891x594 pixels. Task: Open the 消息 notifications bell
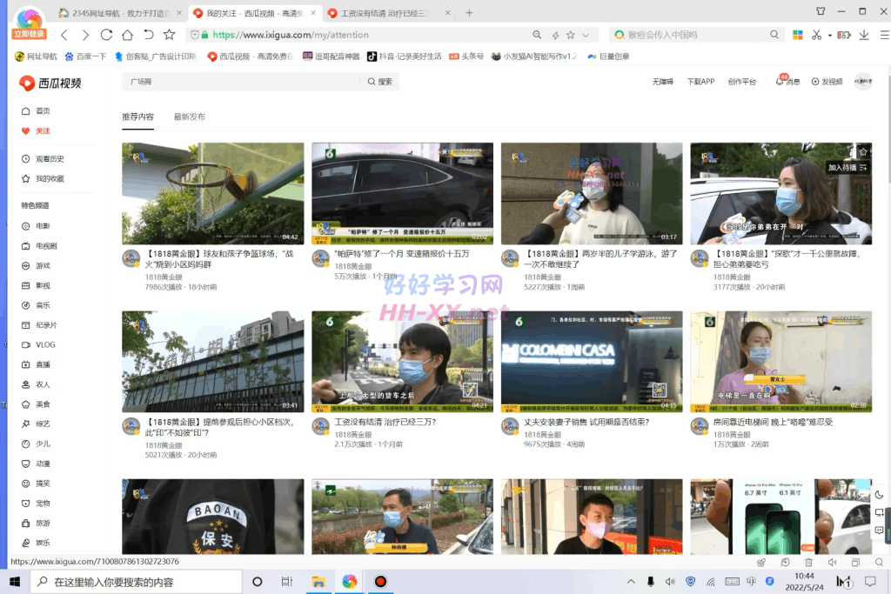point(787,81)
